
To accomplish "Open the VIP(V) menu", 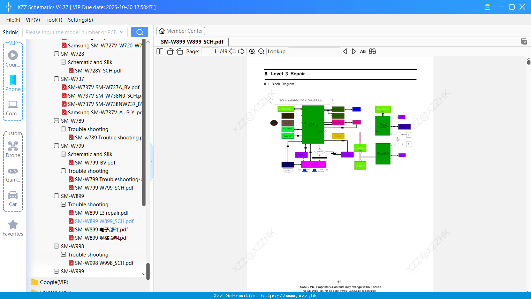I will [x=33, y=20].
